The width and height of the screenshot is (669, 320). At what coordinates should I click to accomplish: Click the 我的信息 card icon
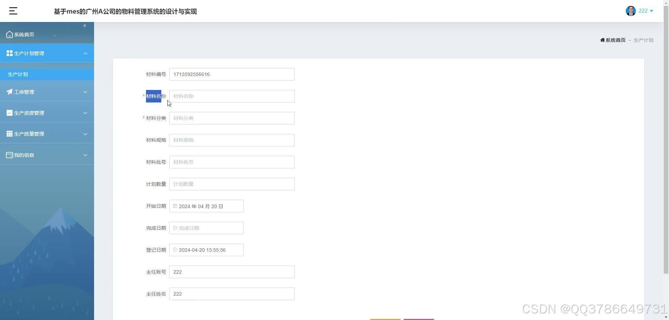(9, 155)
